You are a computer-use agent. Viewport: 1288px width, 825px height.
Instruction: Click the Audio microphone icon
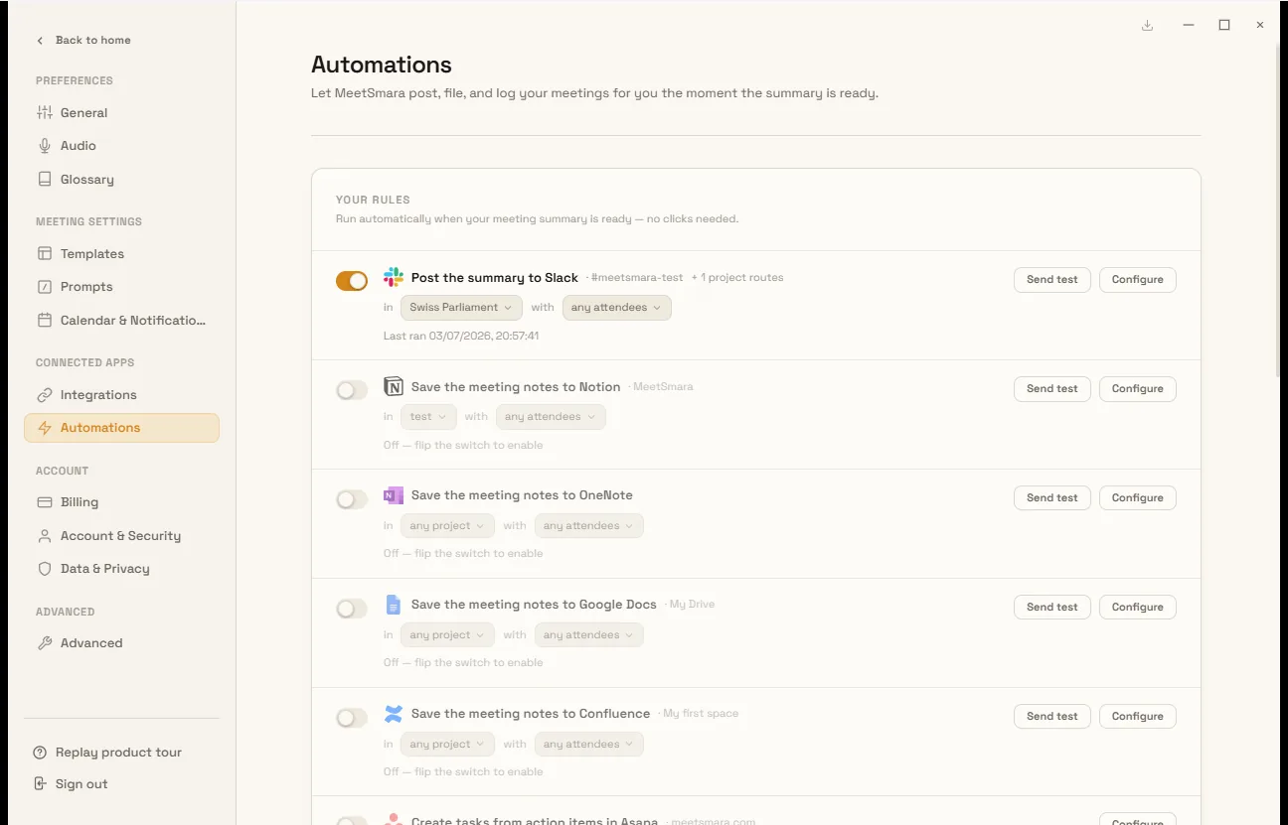[45, 146]
